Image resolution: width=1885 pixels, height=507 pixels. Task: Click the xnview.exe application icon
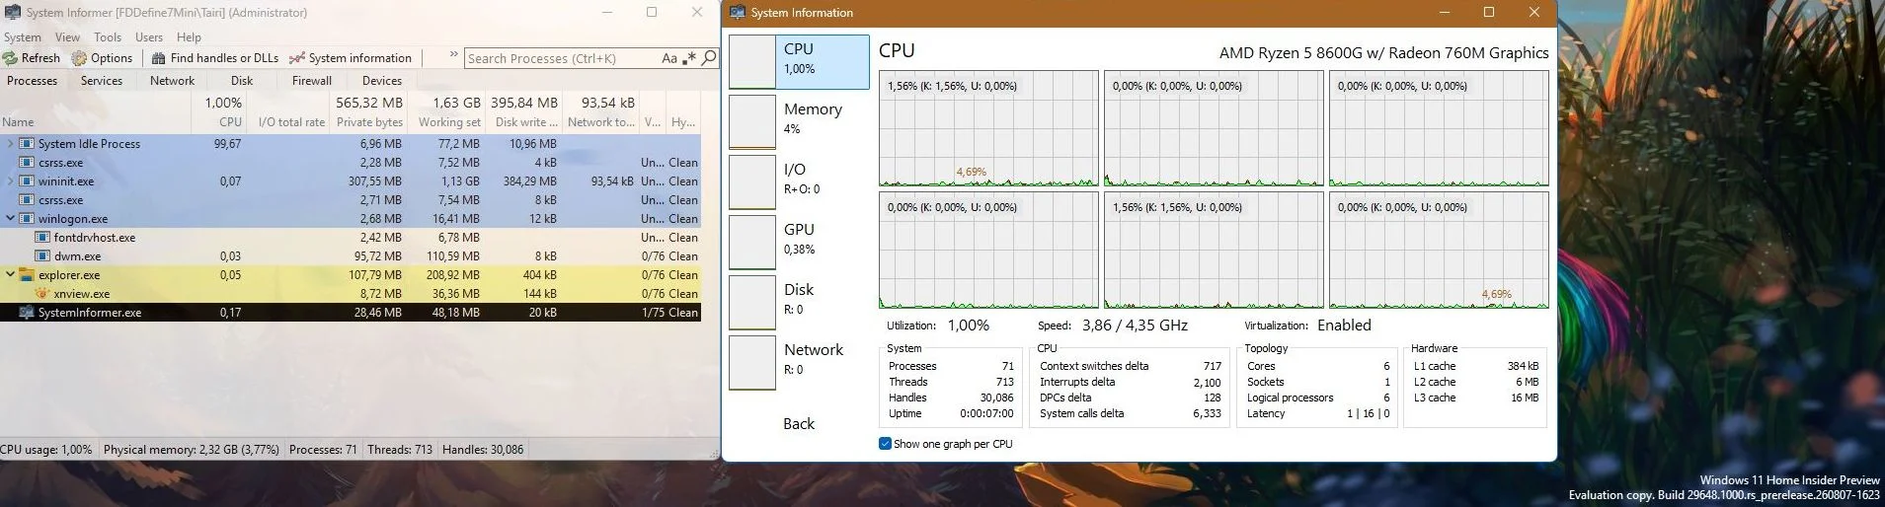point(42,294)
